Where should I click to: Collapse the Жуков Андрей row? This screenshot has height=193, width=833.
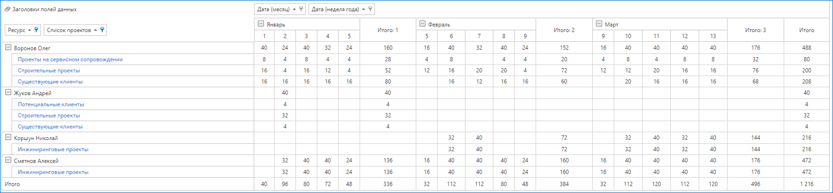(x=8, y=92)
